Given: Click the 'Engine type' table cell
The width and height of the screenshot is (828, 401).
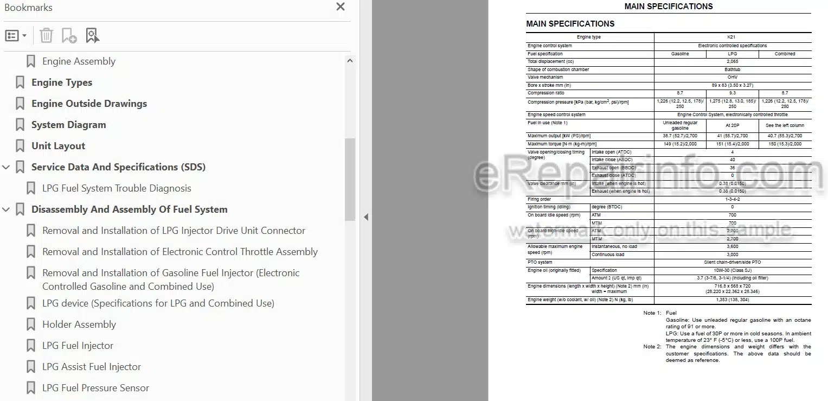Looking at the screenshot, I should (x=589, y=37).
